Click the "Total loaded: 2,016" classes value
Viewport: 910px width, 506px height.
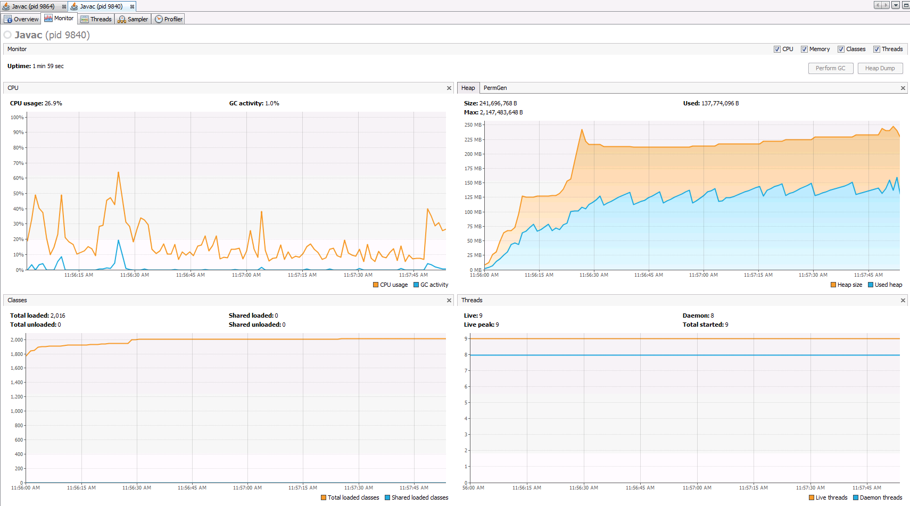coord(38,316)
